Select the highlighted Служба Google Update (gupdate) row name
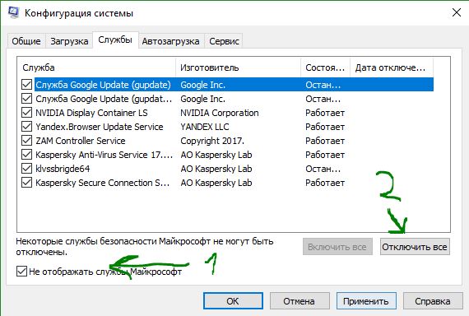This screenshot has height=316, width=469. (103, 85)
